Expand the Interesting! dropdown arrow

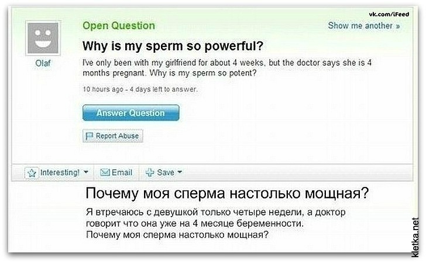point(86,173)
